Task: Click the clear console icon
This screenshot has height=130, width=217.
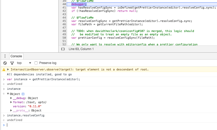Action: (5, 63)
